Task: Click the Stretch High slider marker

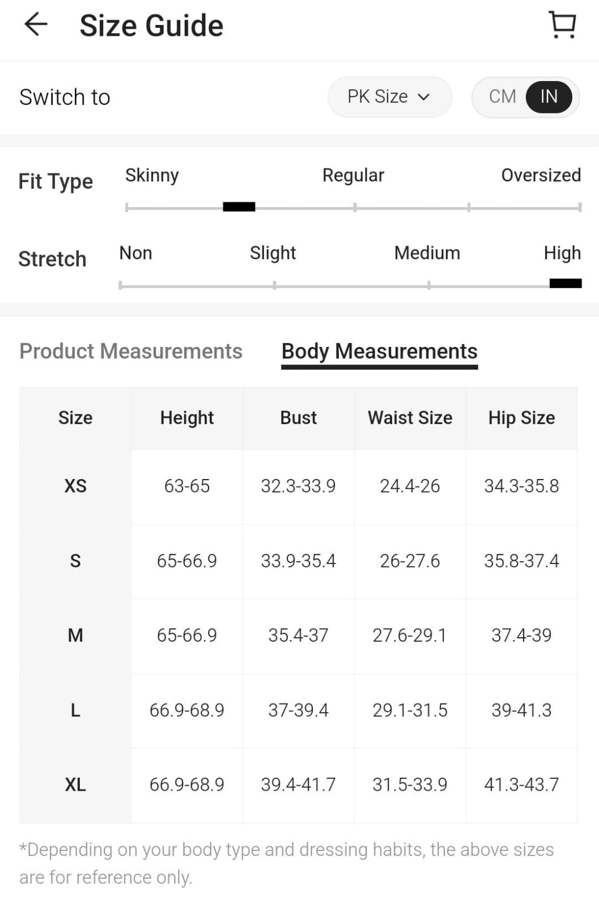Action: point(565,283)
